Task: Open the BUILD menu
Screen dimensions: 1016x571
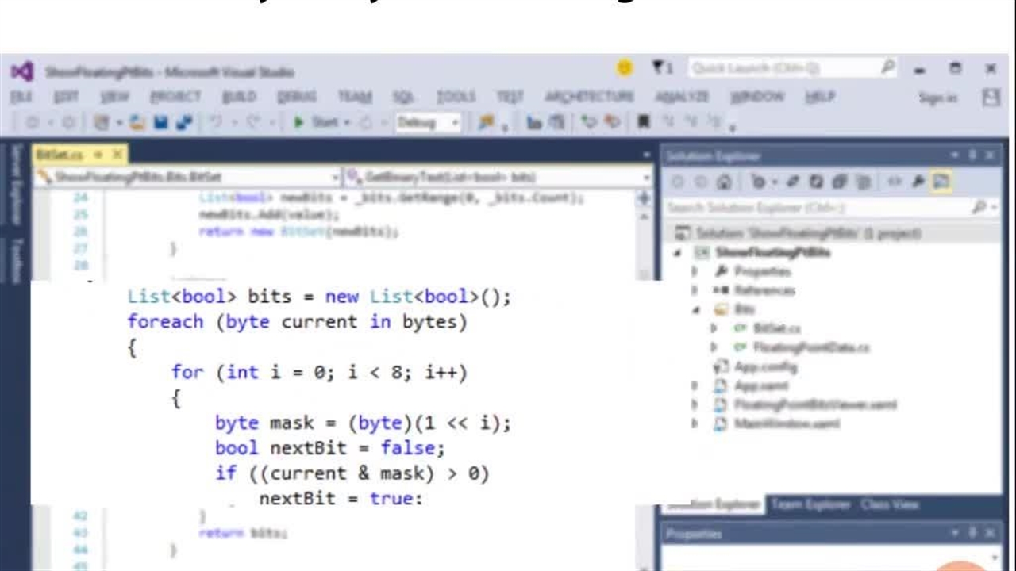Action: [x=238, y=97]
